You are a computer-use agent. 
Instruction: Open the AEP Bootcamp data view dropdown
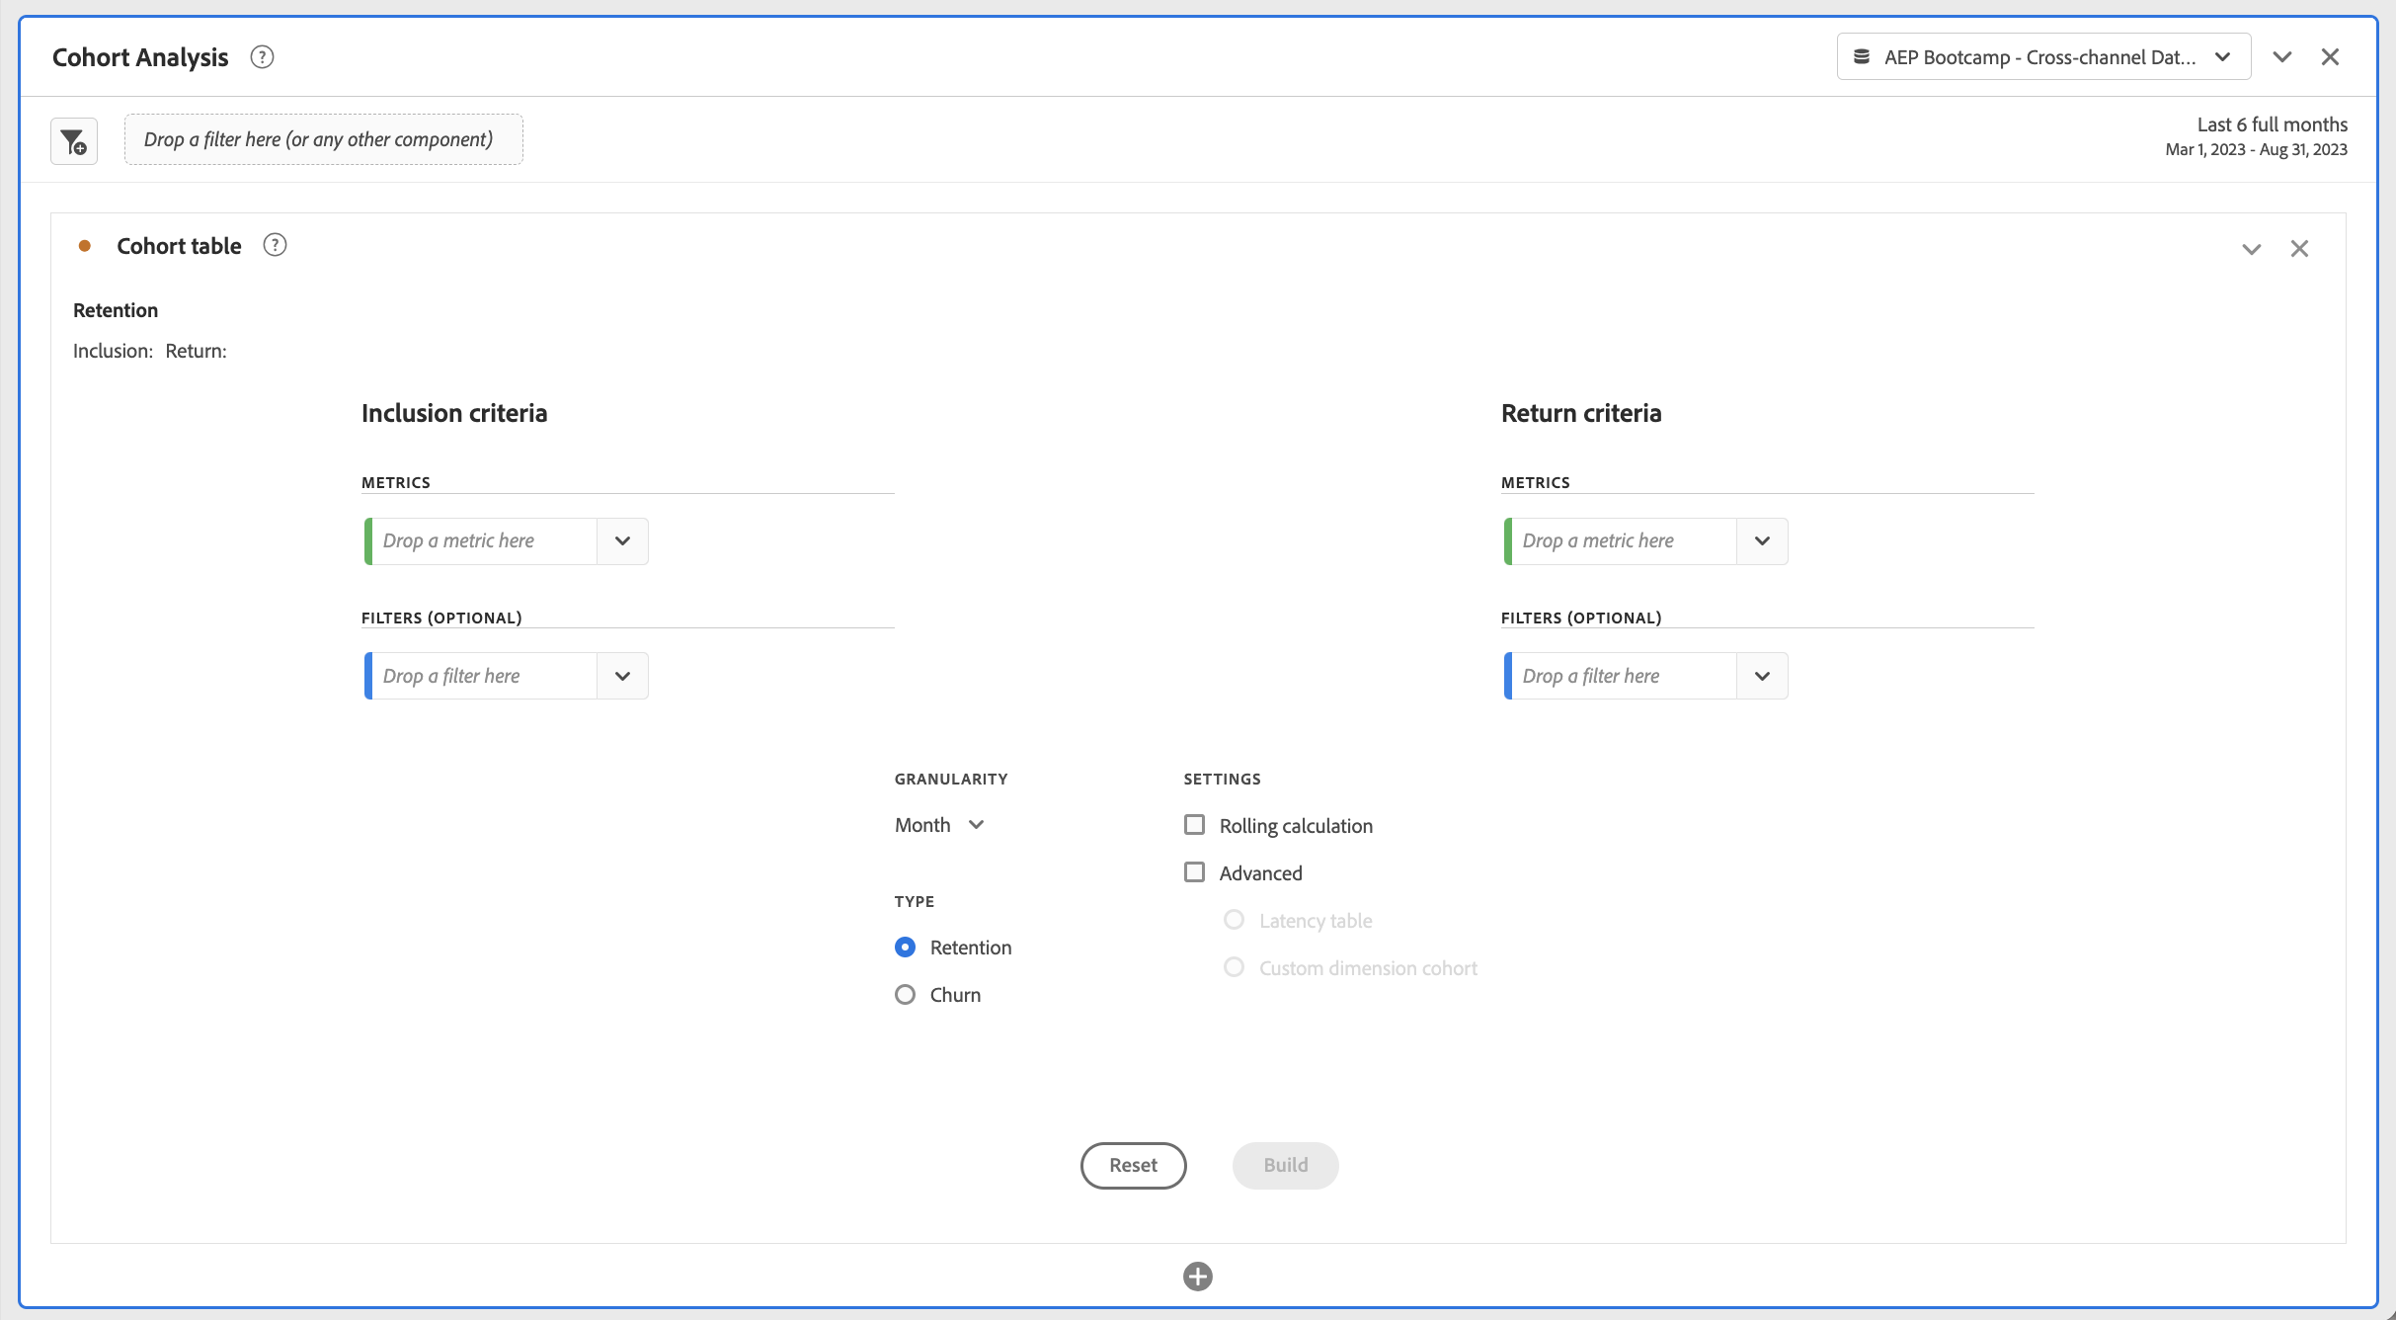[2043, 57]
